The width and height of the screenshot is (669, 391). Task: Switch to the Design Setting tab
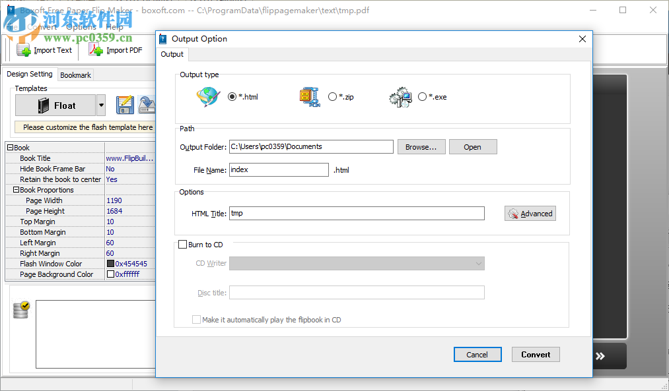(x=30, y=74)
